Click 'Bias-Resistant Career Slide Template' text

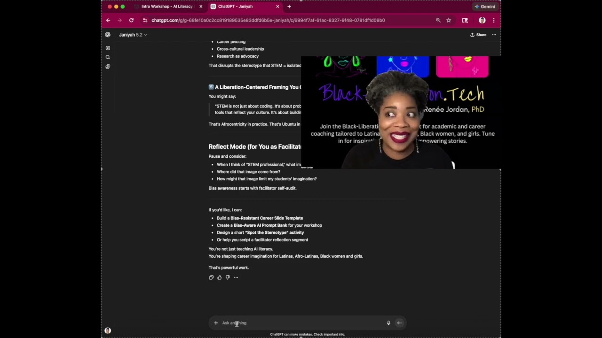(267, 218)
